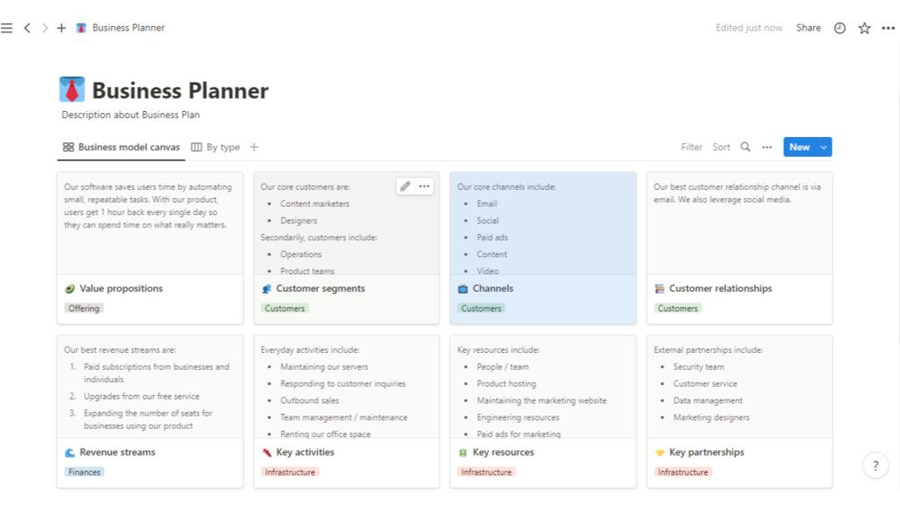This screenshot has width=900, height=506.
Task: Favorite this page with the star
Action: (864, 28)
